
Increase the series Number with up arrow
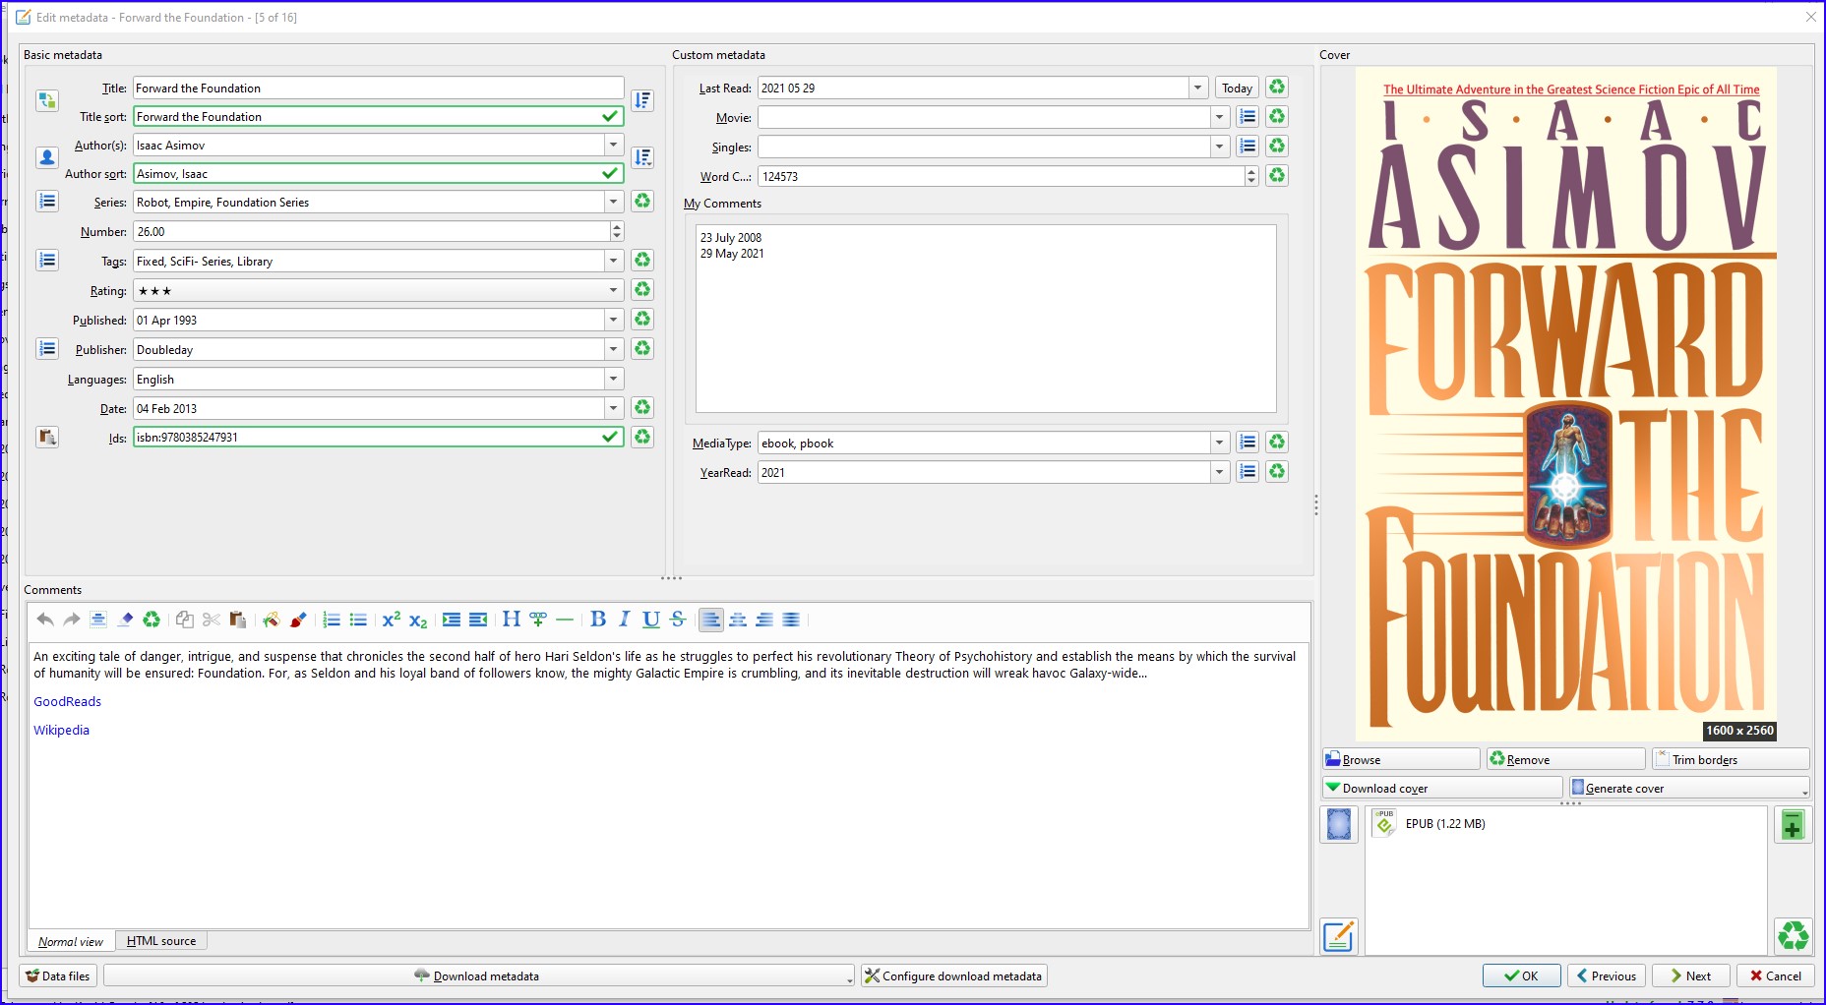click(617, 226)
